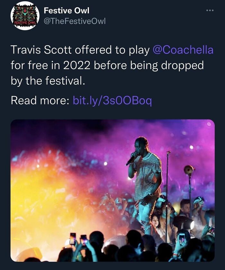
Task: Click the tweet text body
Action: (96, 64)
